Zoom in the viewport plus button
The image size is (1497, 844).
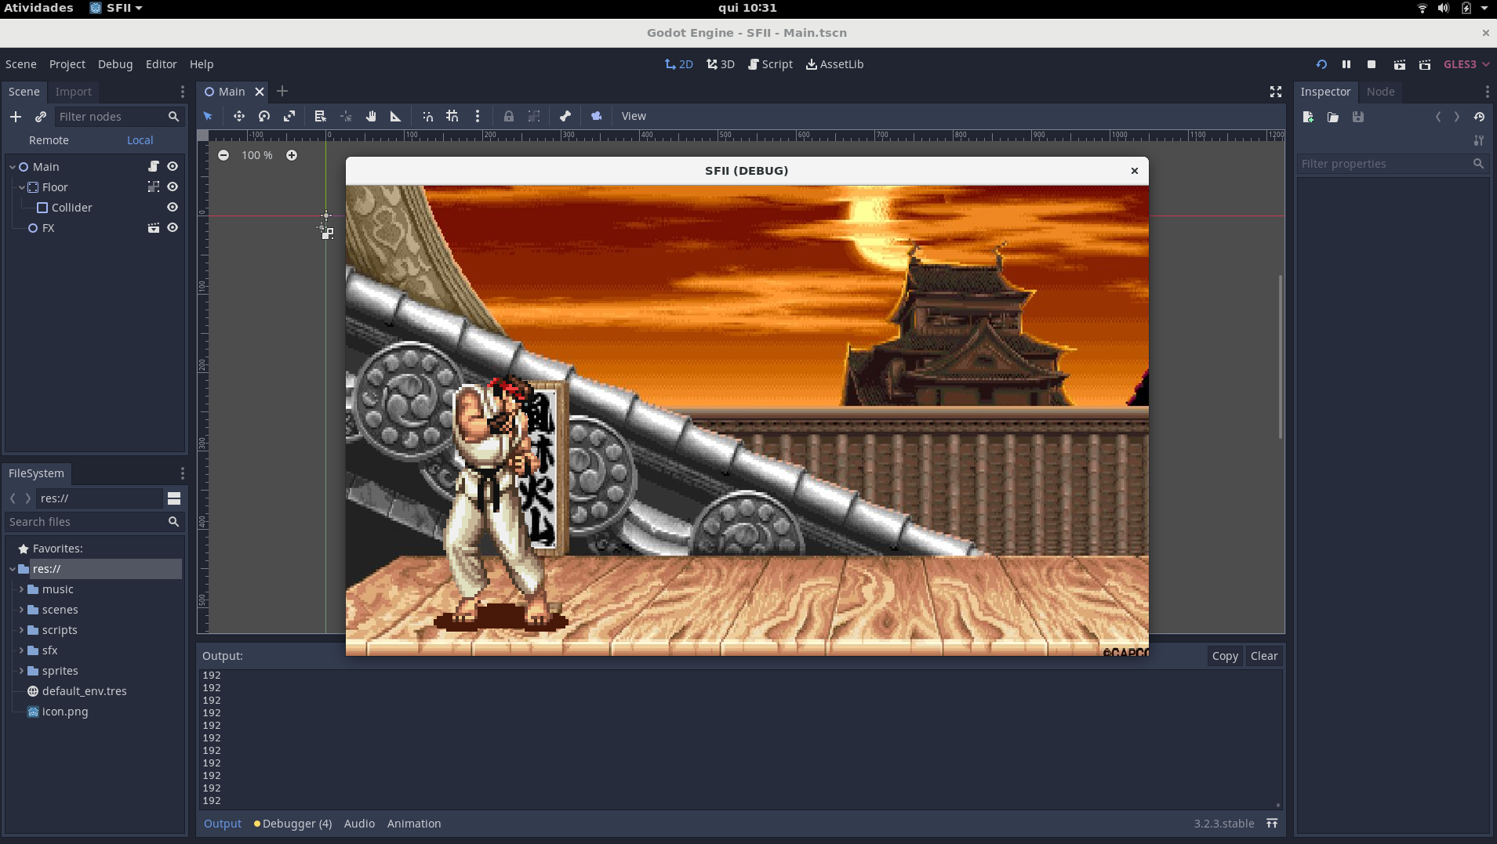[292, 155]
